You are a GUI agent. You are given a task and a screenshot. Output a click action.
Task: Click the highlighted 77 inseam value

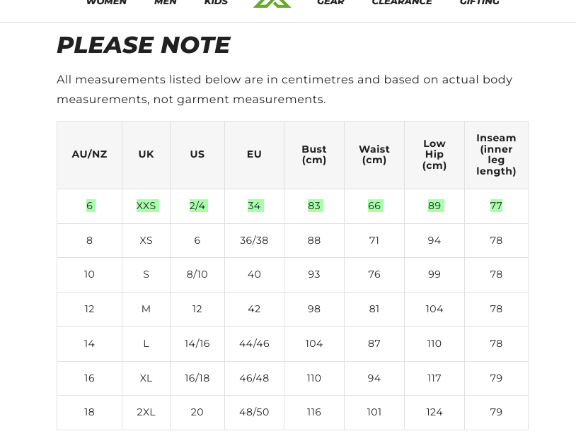pos(496,206)
